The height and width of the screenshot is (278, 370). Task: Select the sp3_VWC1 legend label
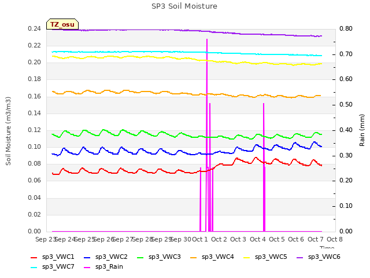coord(58,257)
